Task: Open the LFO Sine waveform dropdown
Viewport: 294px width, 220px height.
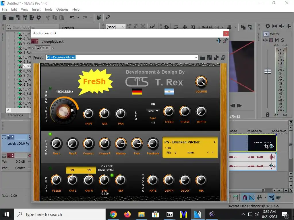Action: pos(153,111)
